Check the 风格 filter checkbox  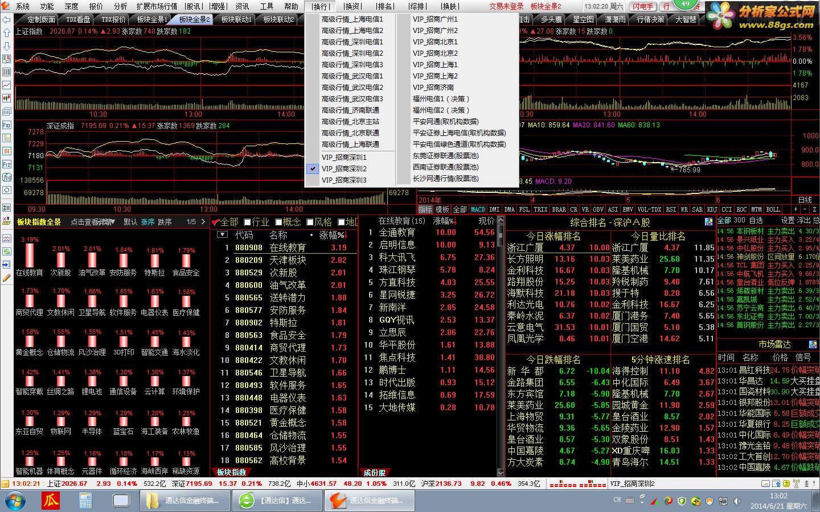[x=310, y=222]
